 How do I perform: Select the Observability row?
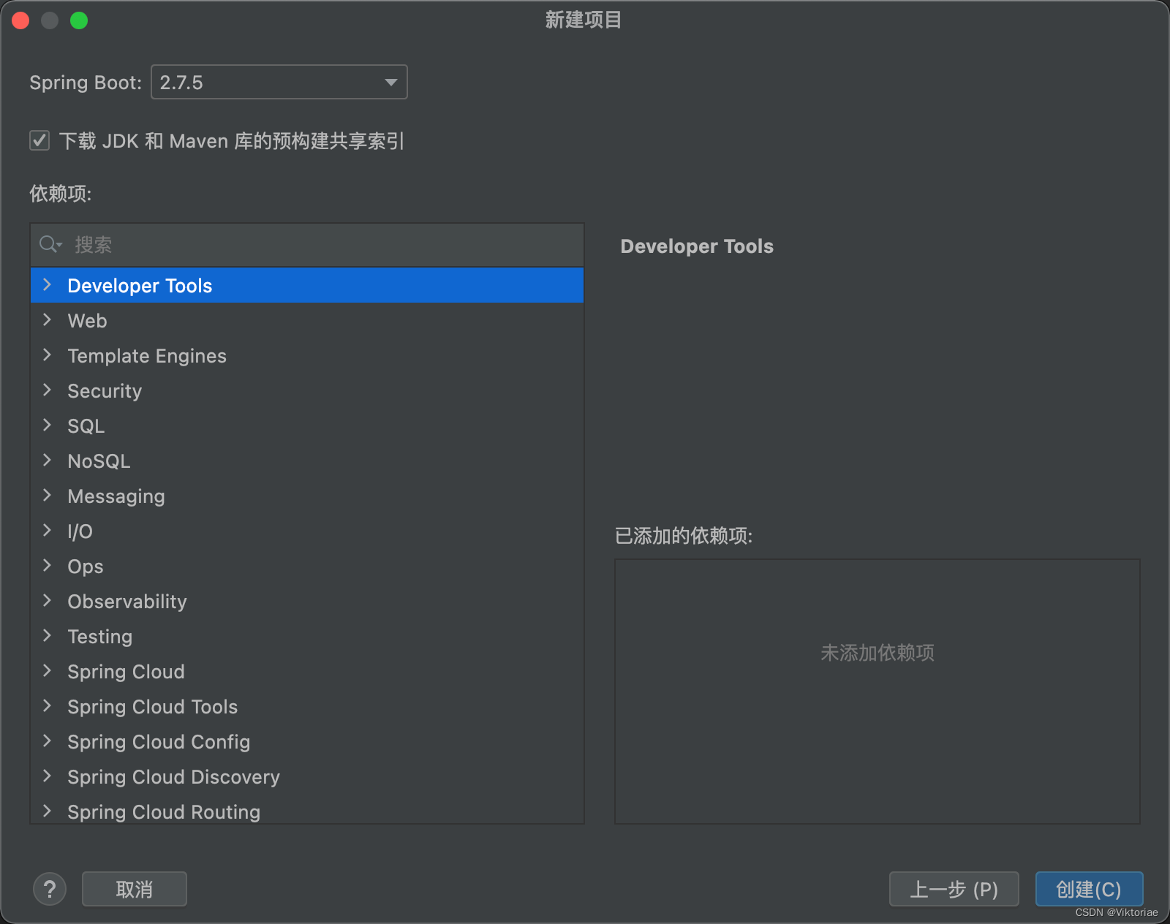[307, 601]
